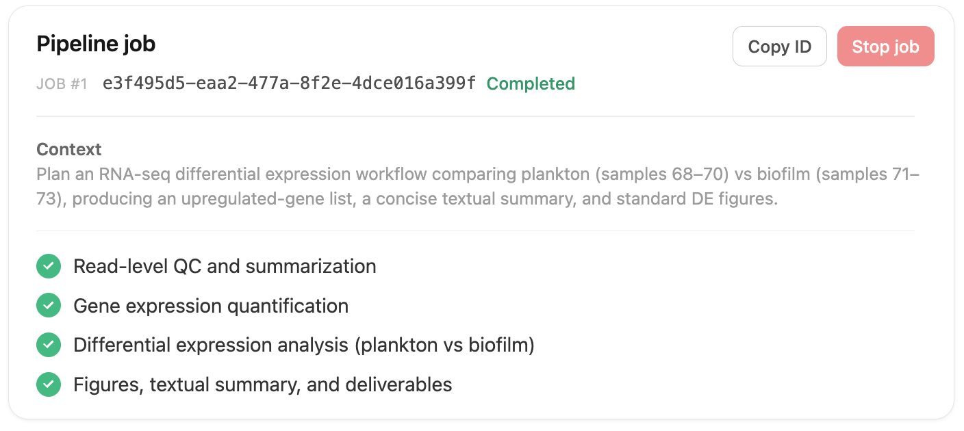Click the checkmark icon next to Differential expression analysis
The image size is (964, 431).
pos(49,345)
